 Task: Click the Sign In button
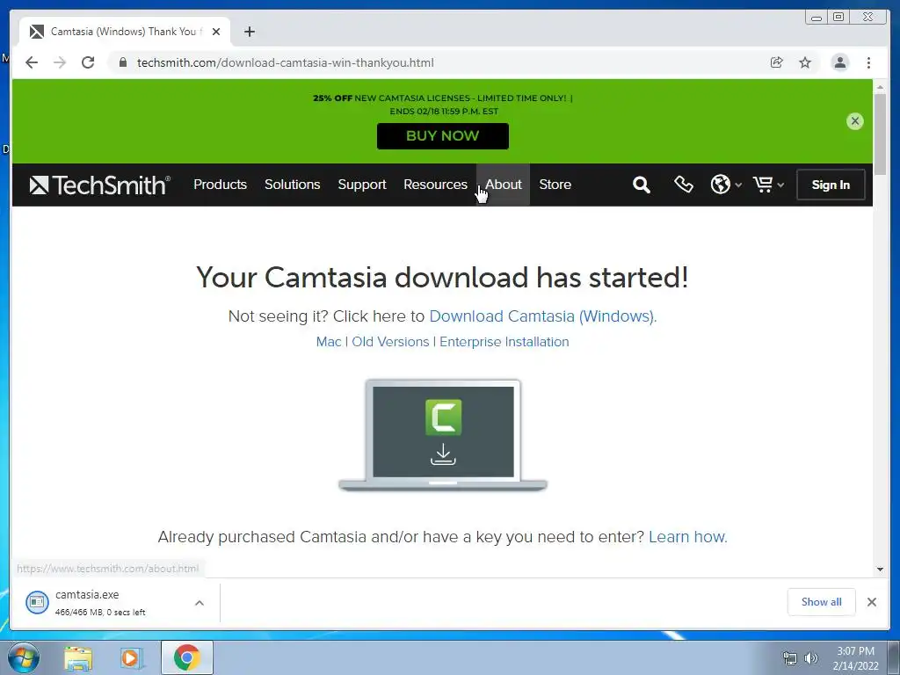tap(831, 185)
